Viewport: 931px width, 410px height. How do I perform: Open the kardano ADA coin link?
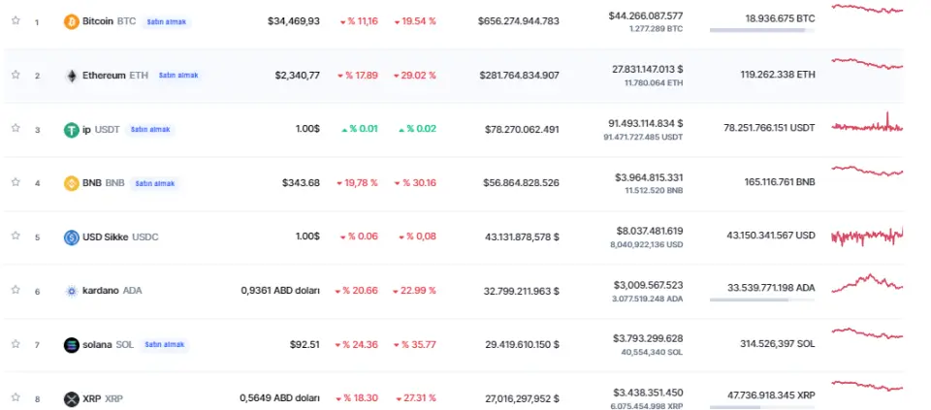[x=100, y=291]
